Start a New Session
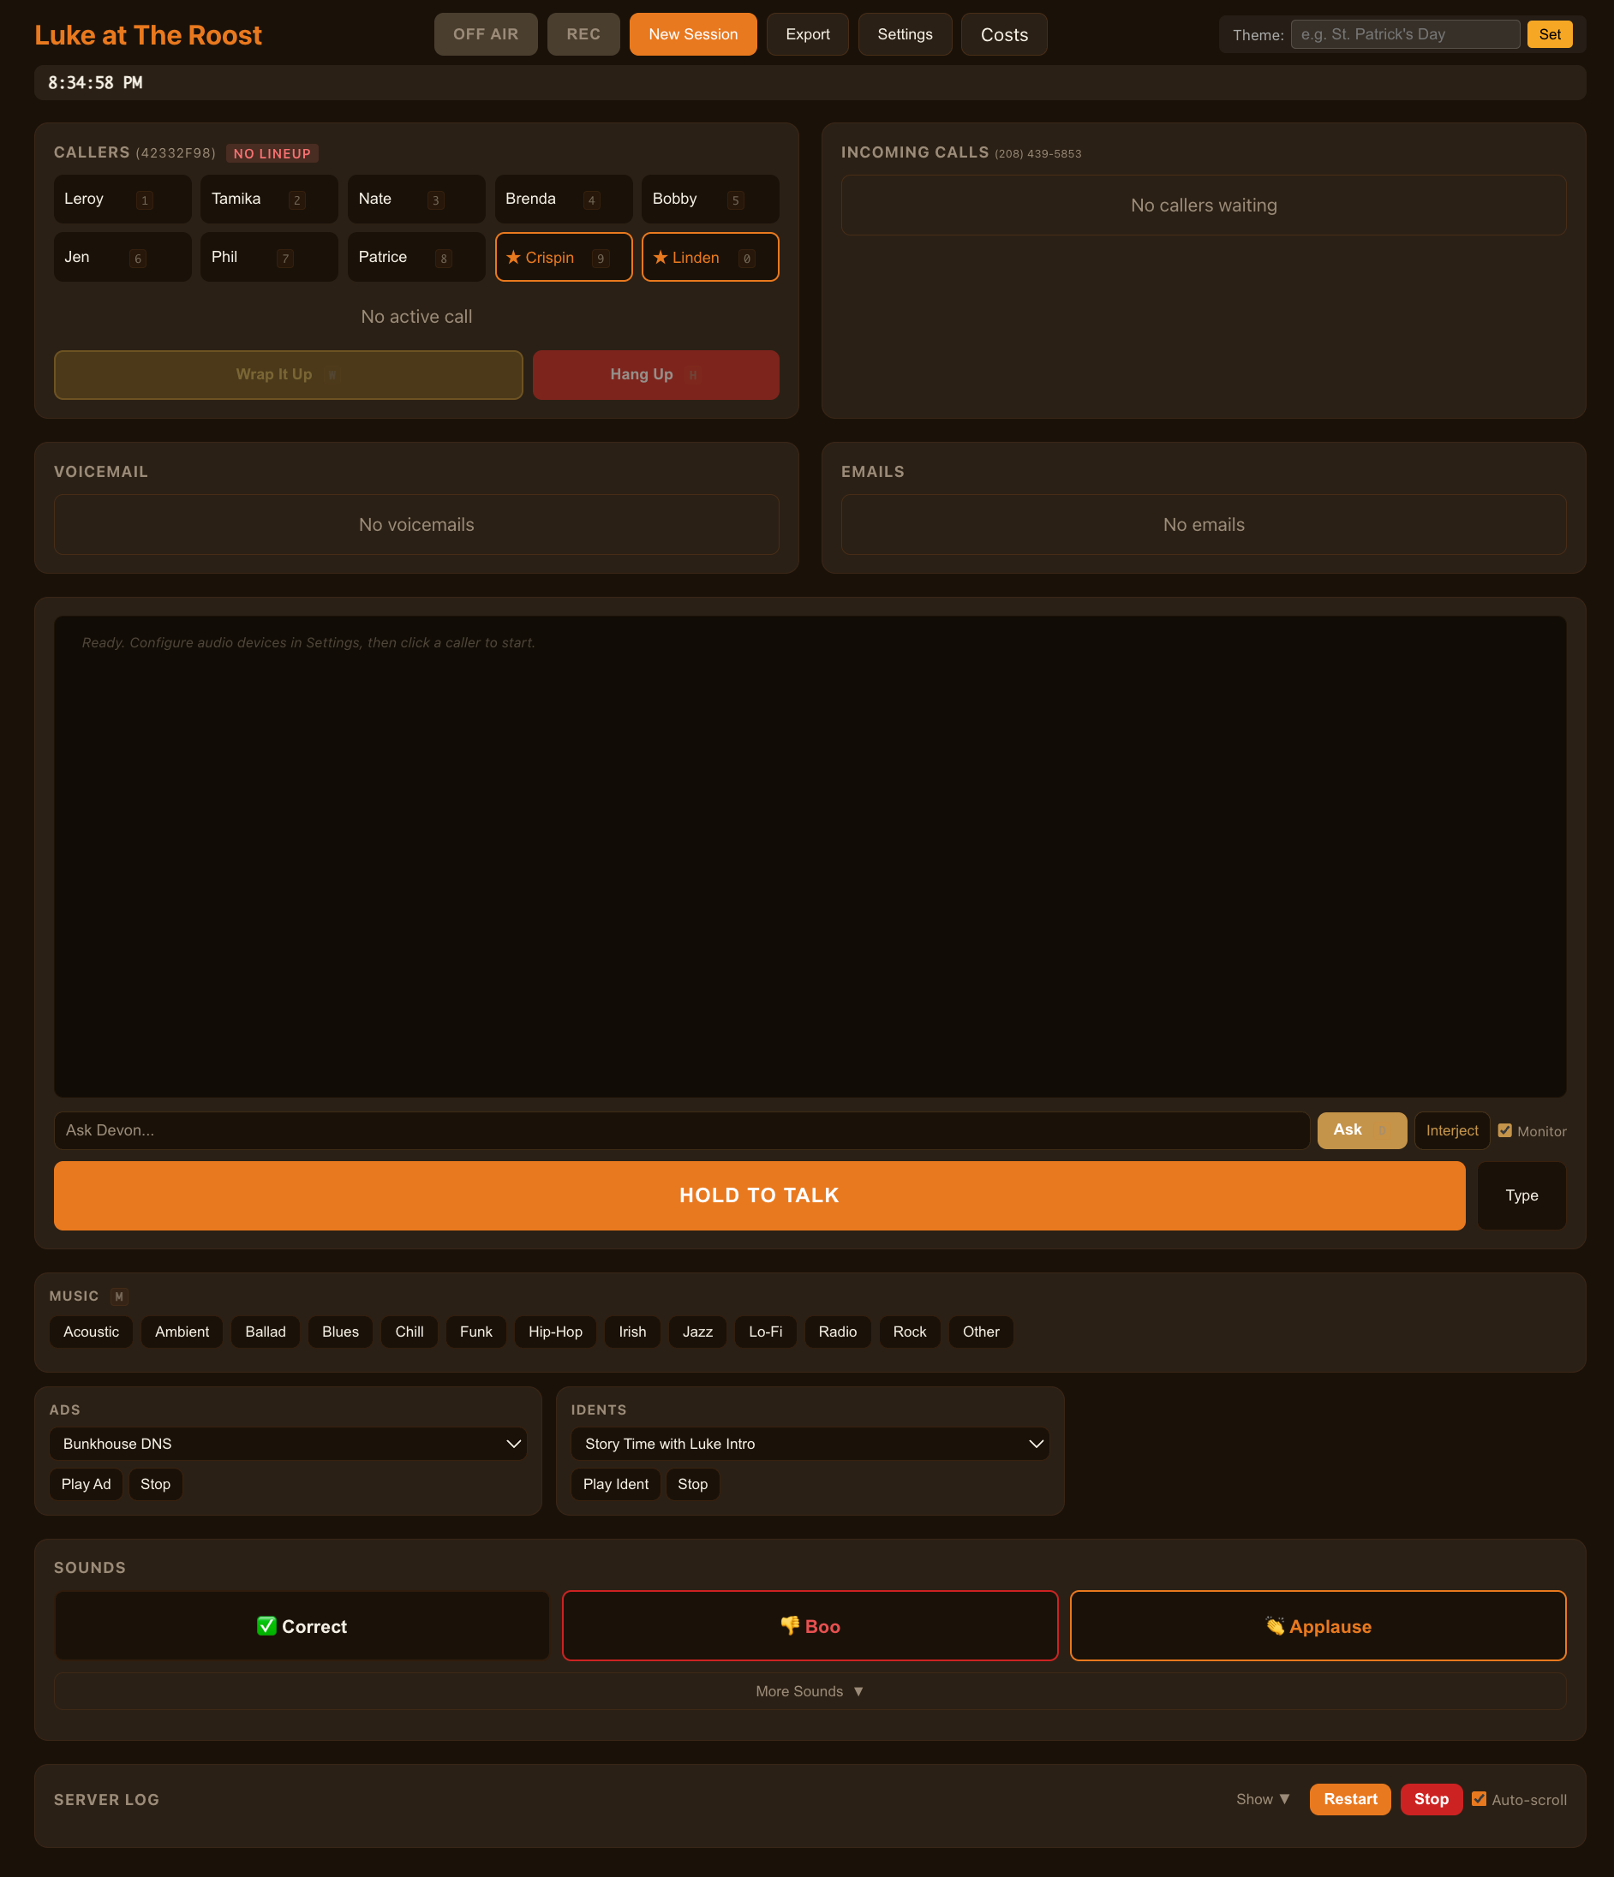 (x=692, y=34)
